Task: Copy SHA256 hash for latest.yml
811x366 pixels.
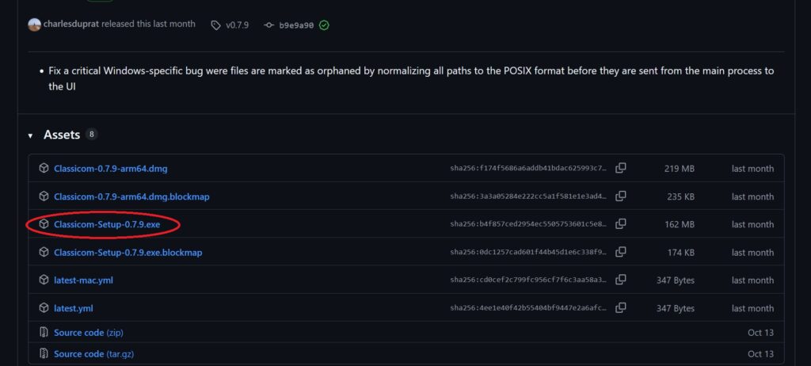Action: [x=621, y=307]
